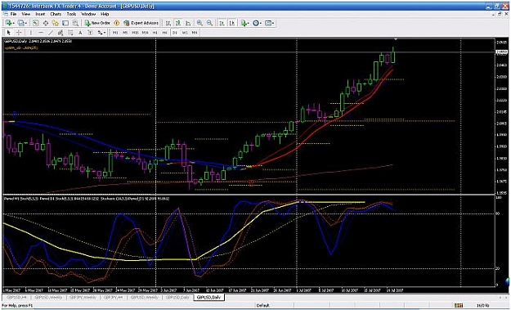Viewport: 511px width, 310px height.
Task: Open the File menu
Action: pyautogui.click(x=13, y=14)
